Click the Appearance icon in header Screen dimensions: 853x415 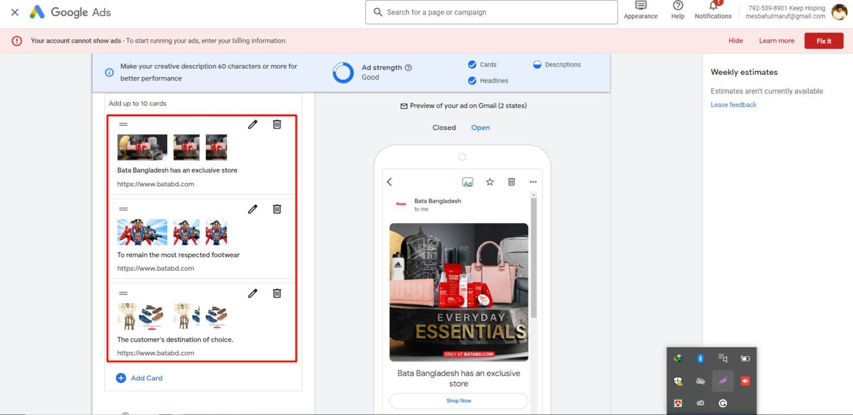pos(640,6)
